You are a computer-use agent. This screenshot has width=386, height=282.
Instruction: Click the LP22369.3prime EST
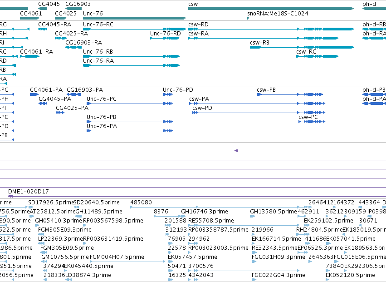[41, 243]
